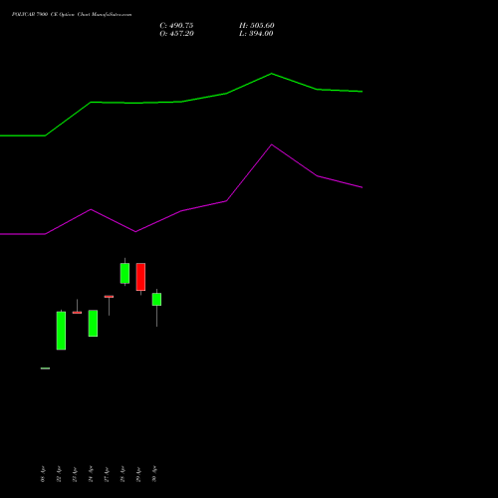Click the peak of the green indicator line
The width and height of the screenshot is (498, 498).
click(x=272, y=74)
